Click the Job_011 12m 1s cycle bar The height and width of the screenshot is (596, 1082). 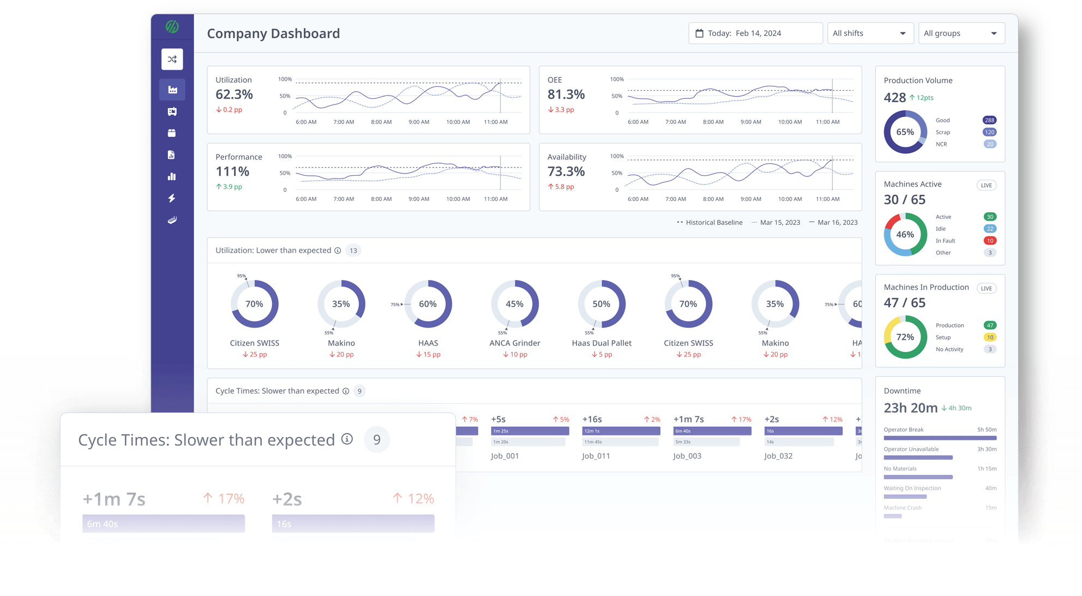pos(621,431)
